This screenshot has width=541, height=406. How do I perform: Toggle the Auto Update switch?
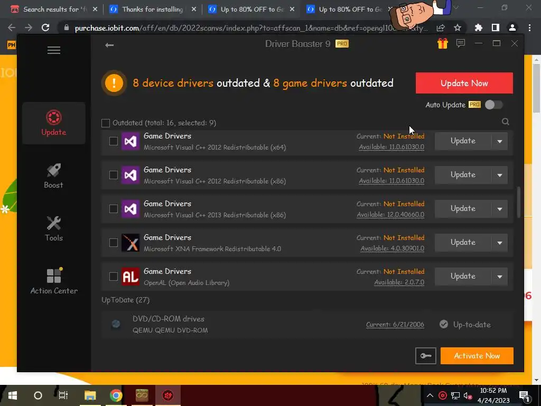[494, 105]
